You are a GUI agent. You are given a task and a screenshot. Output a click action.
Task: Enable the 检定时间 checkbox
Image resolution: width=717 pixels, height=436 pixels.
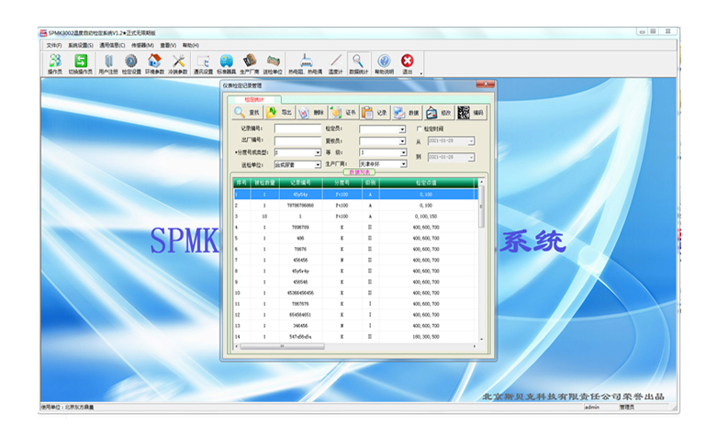pos(420,129)
